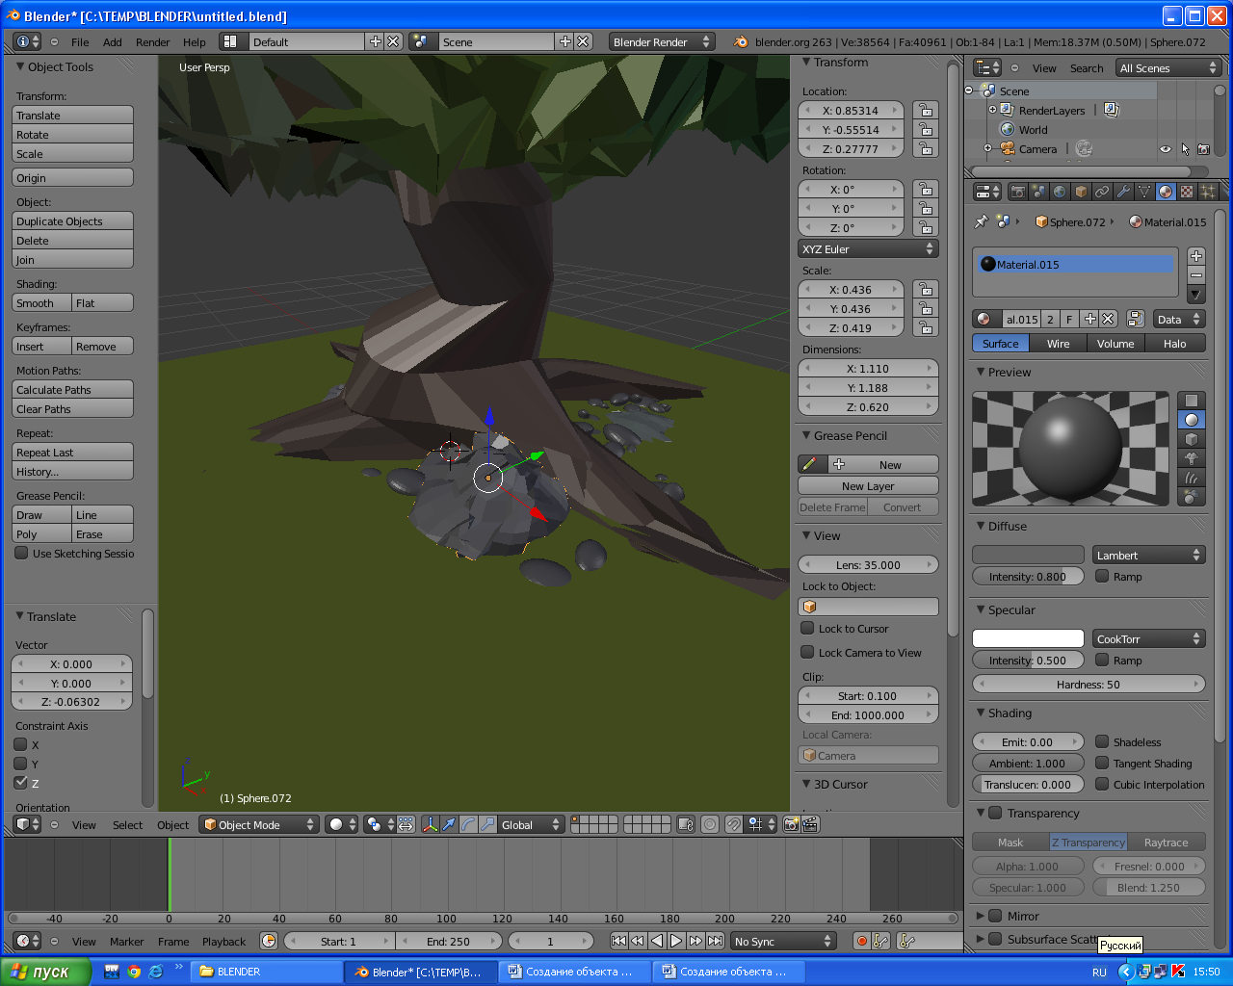Toggle snap during transform (magnet icon)
The width and height of the screenshot is (1233, 986).
(x=734, y=824)
